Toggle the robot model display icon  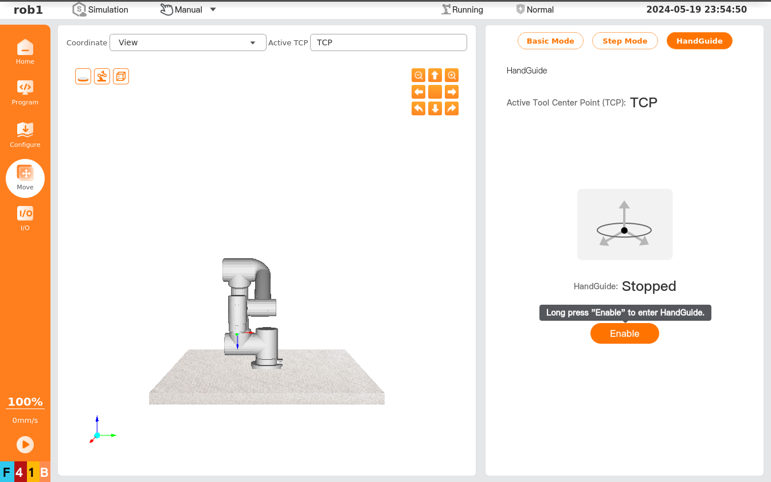pos(102,76)
